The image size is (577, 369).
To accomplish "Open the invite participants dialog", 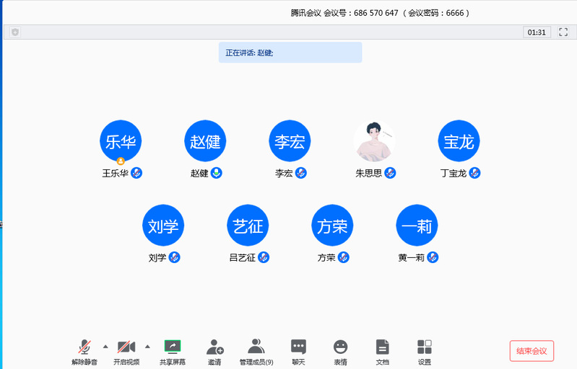I will [214, 347].
